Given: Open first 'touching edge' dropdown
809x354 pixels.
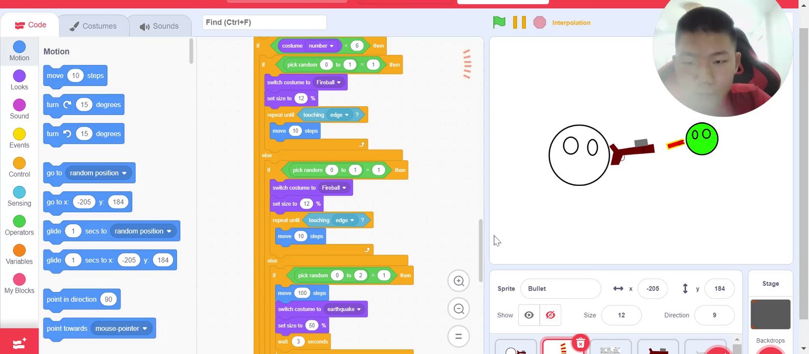Looking at the screenshot, I should tap(339, 115).
